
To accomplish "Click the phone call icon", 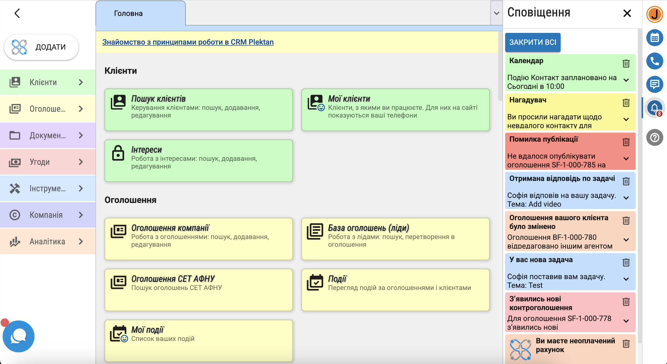I will coord(654,61).
